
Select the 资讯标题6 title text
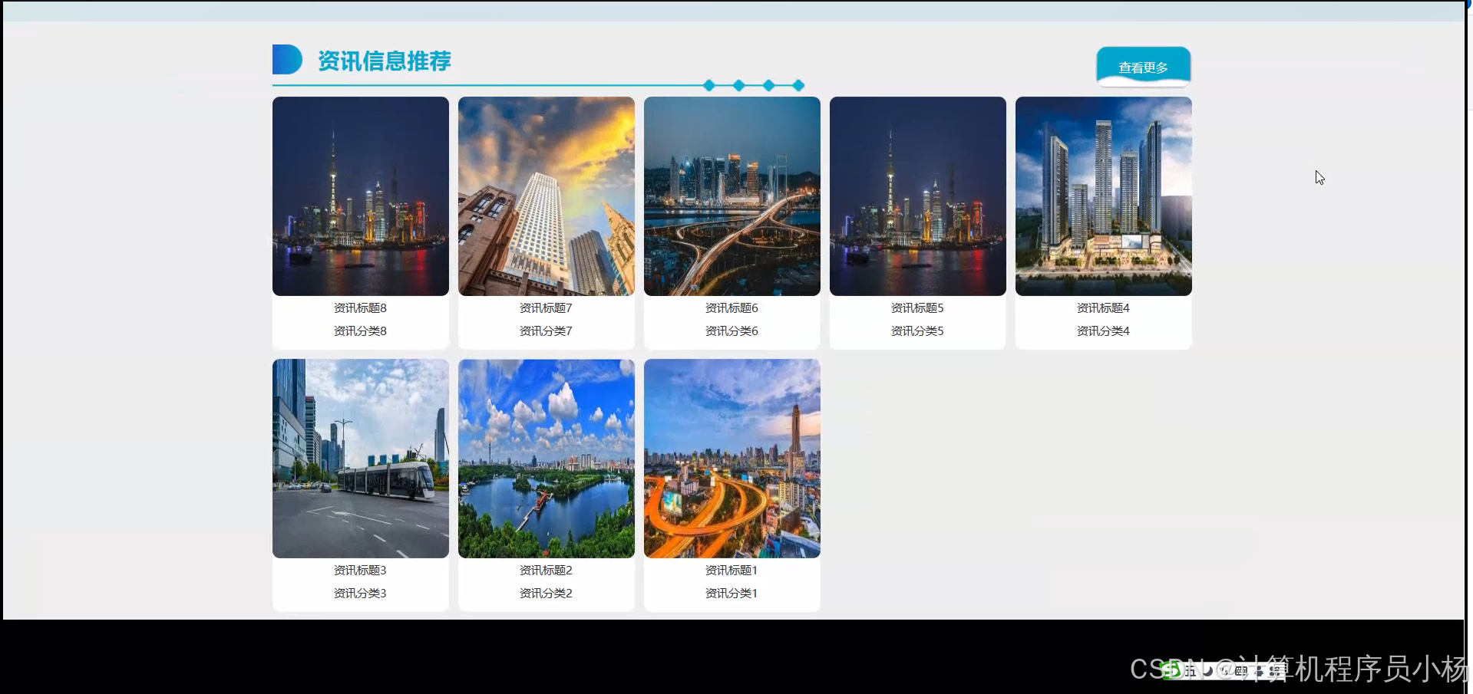pyautogui.click(x=732, y=308)
